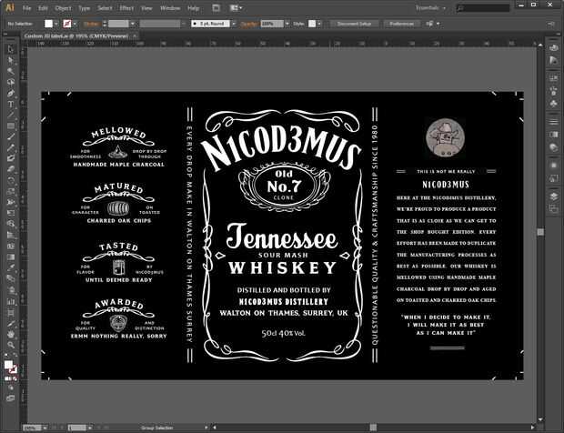The image size is (564, 433).
Task: Open the Essentials workspace switcher
Action: 430,8
